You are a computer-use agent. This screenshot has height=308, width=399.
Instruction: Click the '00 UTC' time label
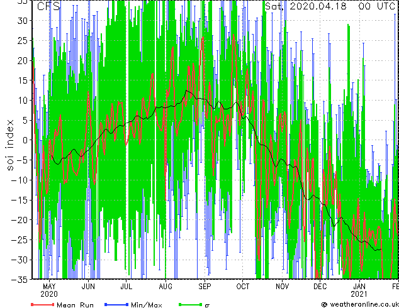click(x=377, y=6)
